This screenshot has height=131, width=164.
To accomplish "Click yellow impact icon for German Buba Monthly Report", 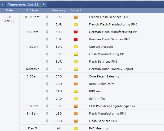I will pyautogui.click(x=76, y=69).
